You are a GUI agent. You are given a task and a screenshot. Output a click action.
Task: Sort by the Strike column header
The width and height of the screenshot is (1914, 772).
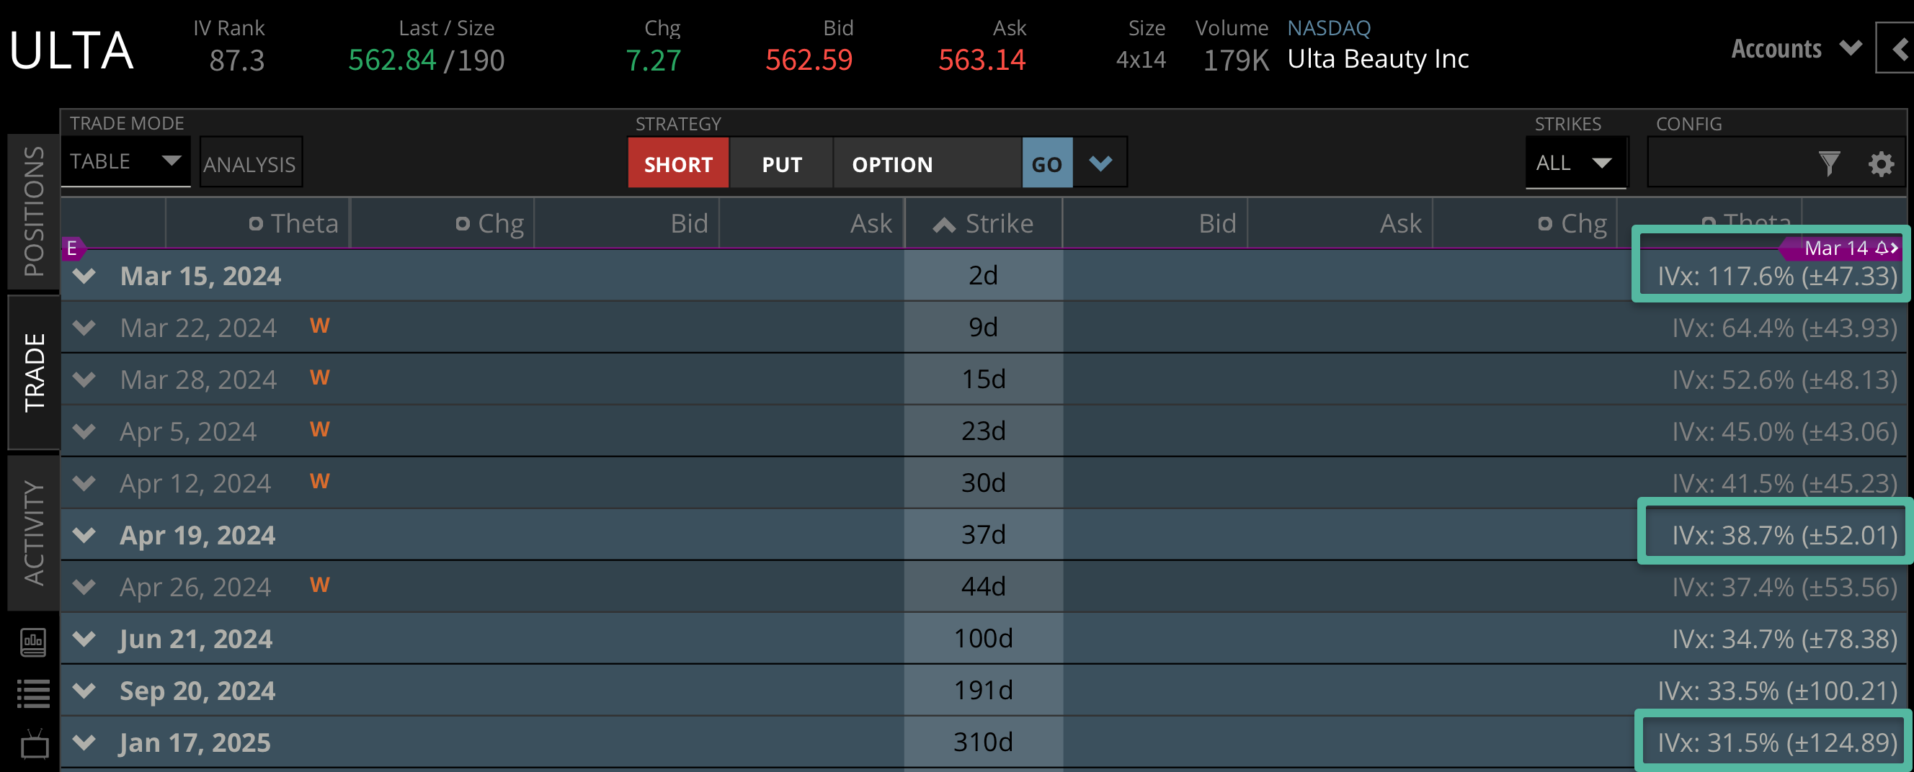[983, 223]
